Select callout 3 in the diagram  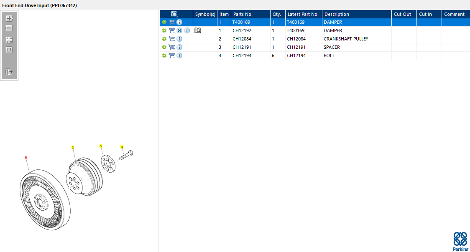[x=101, y=146]
